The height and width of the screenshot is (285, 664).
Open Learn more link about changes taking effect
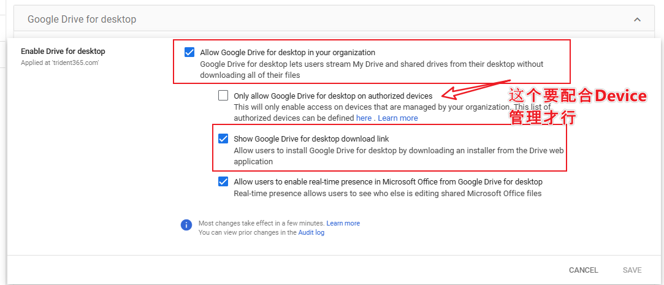pyautogui.click(x=343, y=223)
